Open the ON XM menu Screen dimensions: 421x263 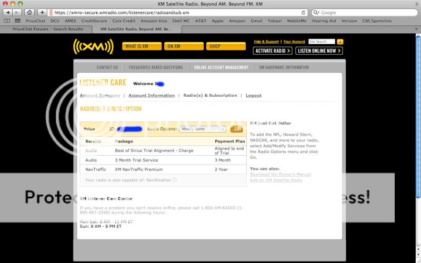click(184, 46)
